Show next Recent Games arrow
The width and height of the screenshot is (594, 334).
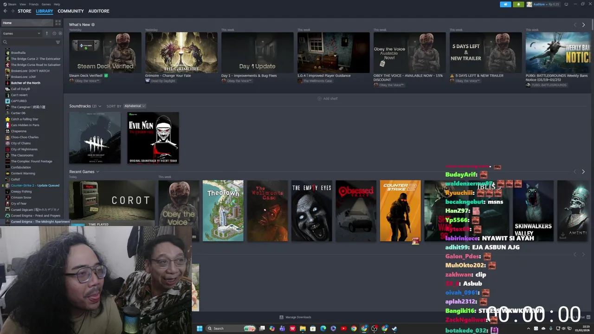coord(583,172)
